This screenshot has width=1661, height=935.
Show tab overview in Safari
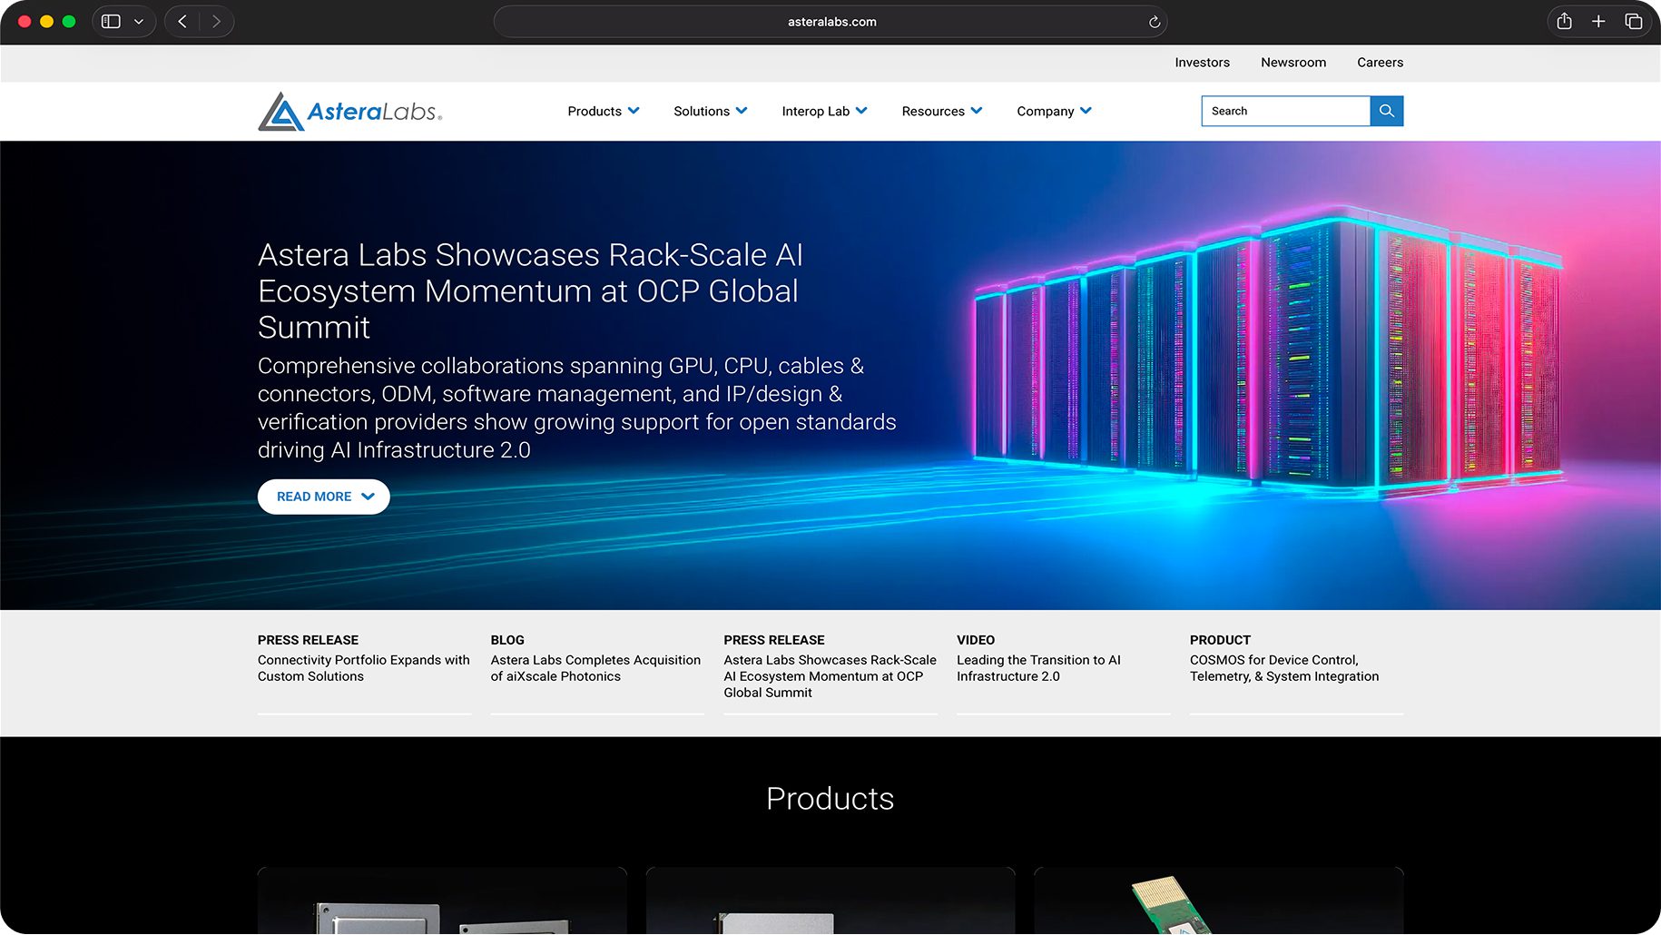pos(1633,22)
